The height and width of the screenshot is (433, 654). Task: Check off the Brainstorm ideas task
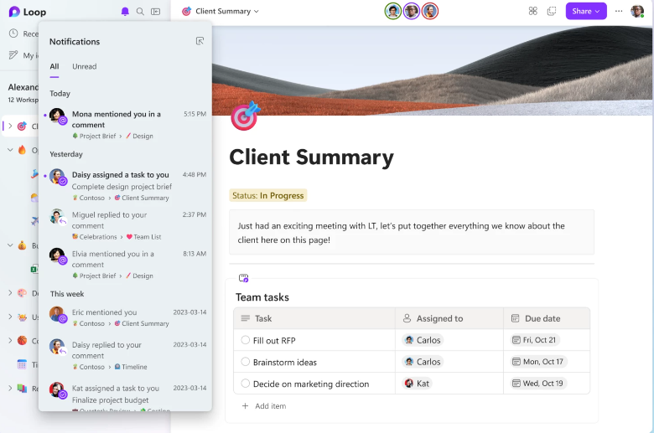[246, 362]
